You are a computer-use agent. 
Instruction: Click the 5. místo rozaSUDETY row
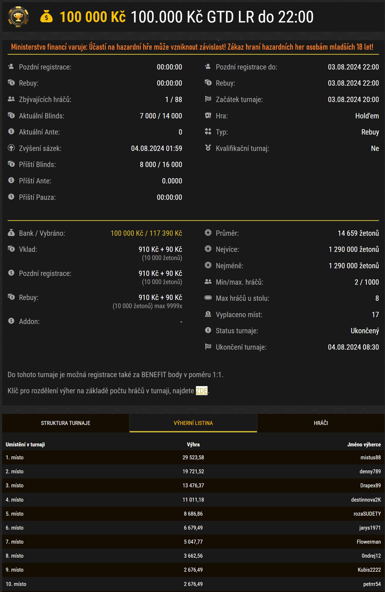tap(193, 514)
